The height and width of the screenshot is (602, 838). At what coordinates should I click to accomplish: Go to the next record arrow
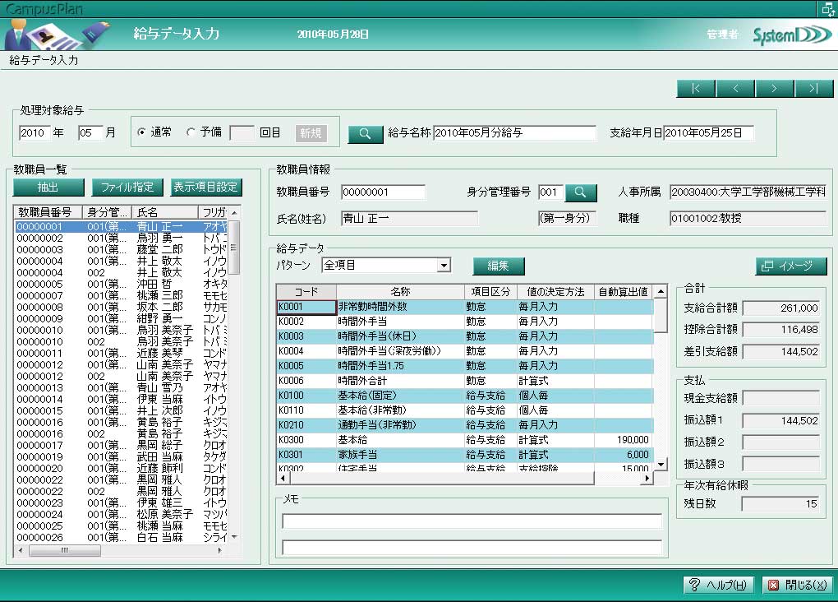[x=775, y=89]
